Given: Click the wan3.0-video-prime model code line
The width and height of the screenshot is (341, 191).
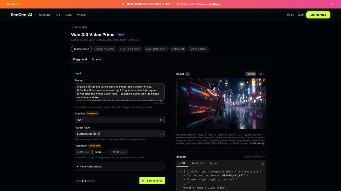Looking at the screenshot, I should coord(205,188).
